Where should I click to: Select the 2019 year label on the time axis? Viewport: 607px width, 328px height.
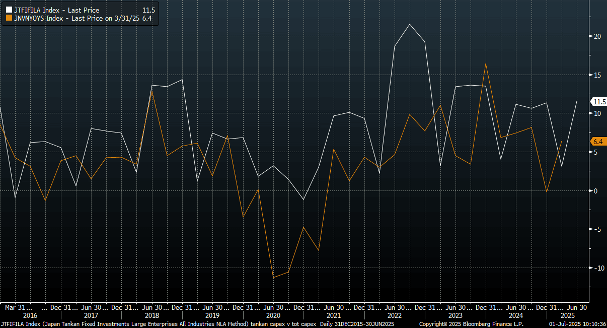[x=212, y=316]
